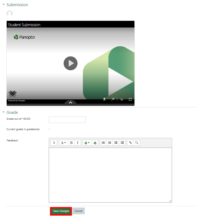
Task: Click the Current grade in gradebook label
Action: point(23,129)
